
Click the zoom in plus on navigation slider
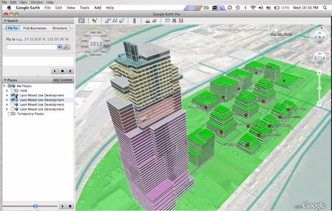coord(320,73)
